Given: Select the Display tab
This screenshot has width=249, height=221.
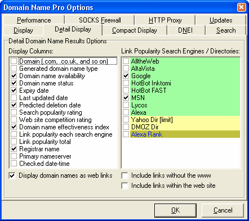Looking at the screenshot, I should coord(23,30).
